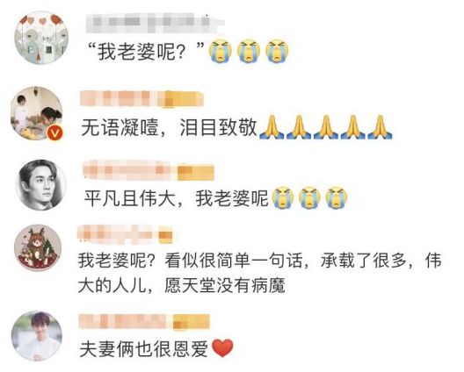Image resolution: width=464 pixels, height=372 pixels.
Task: Select the comment ending 愿天堂没有病魔
Action: 260,273
